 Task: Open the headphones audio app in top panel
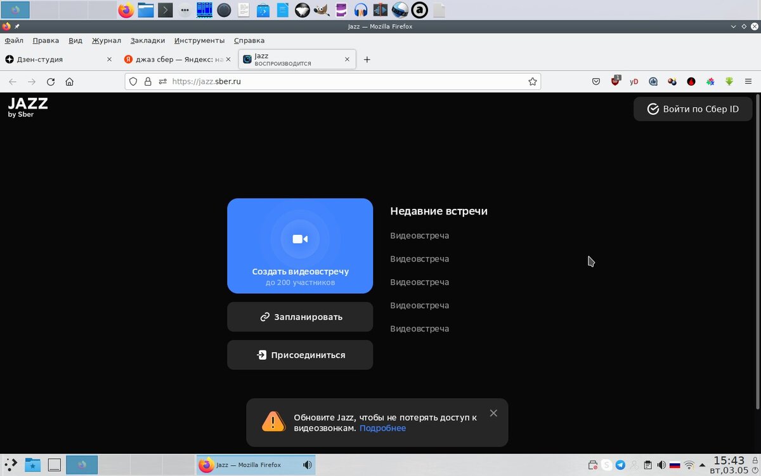point(361,10)
